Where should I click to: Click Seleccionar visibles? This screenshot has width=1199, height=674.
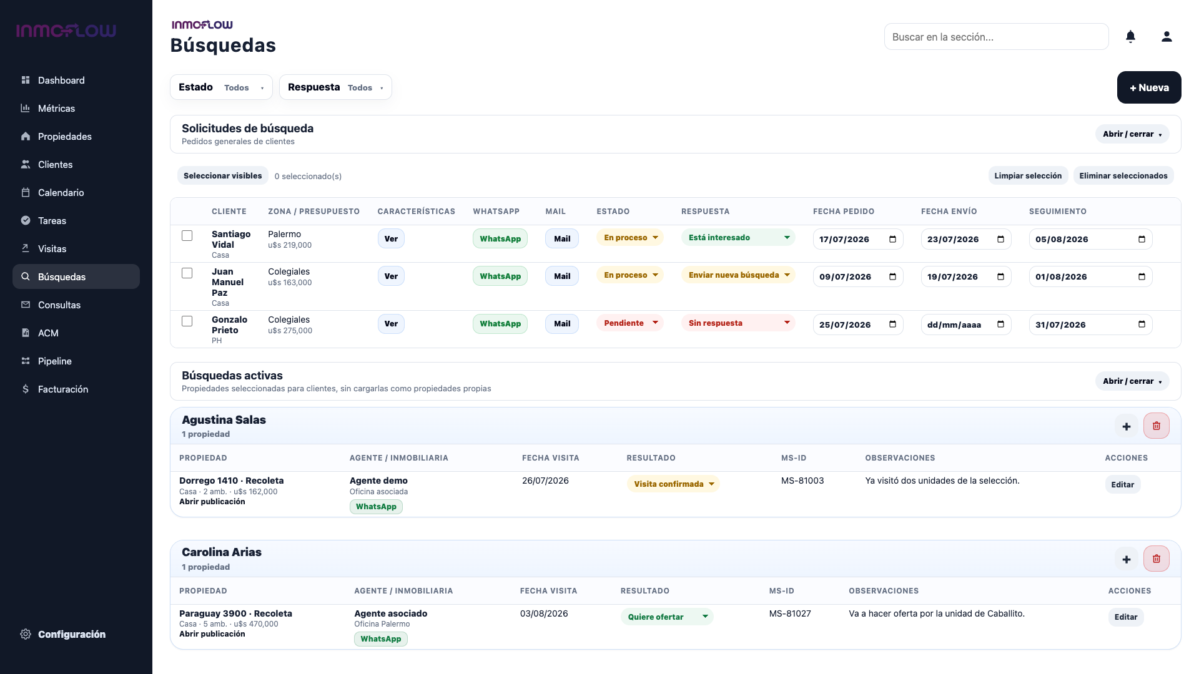(223, 176)
